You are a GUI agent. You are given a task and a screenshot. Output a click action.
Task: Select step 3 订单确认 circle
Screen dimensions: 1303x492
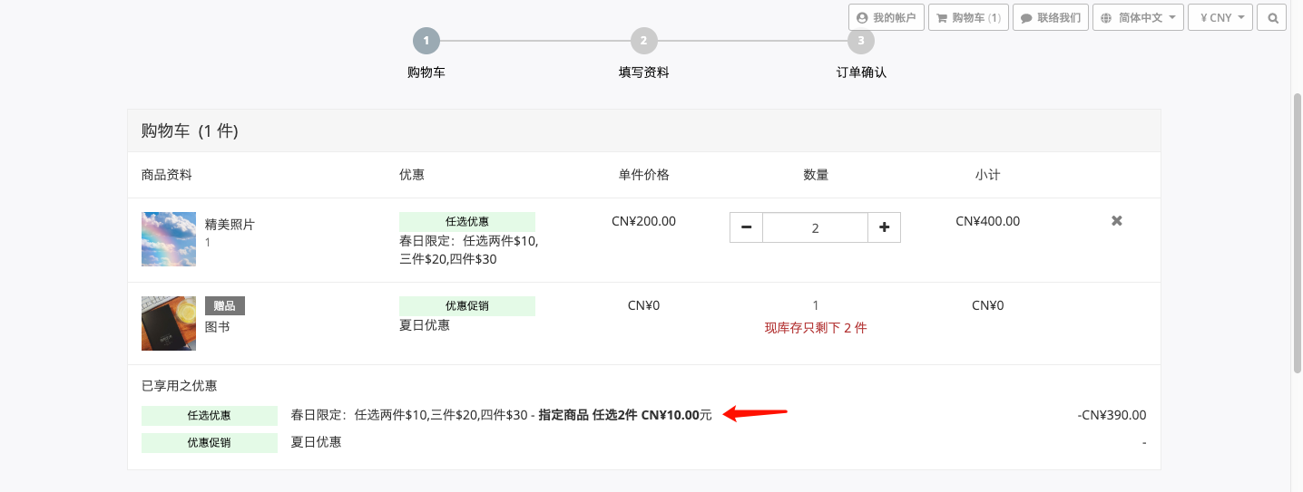pos(861,41)
